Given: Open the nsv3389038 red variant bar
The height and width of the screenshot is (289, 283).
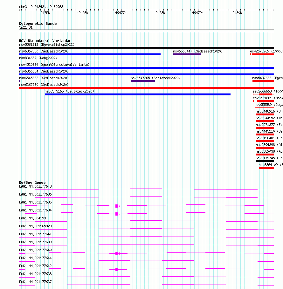Looking at the screenshot, I should [x=265, y=155].
